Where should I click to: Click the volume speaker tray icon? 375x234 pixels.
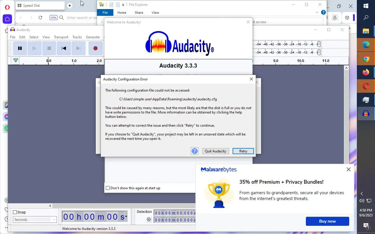pos(362,201)
